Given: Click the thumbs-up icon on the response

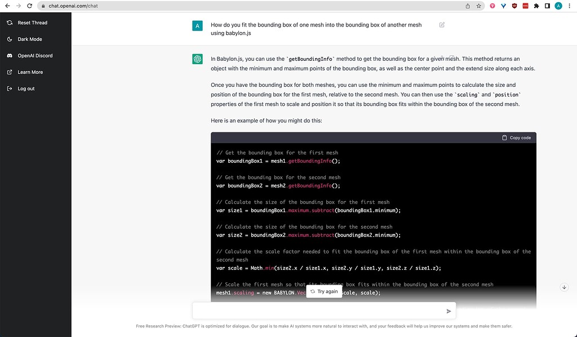Looking at the screenshot, I should tap(442, 57).
